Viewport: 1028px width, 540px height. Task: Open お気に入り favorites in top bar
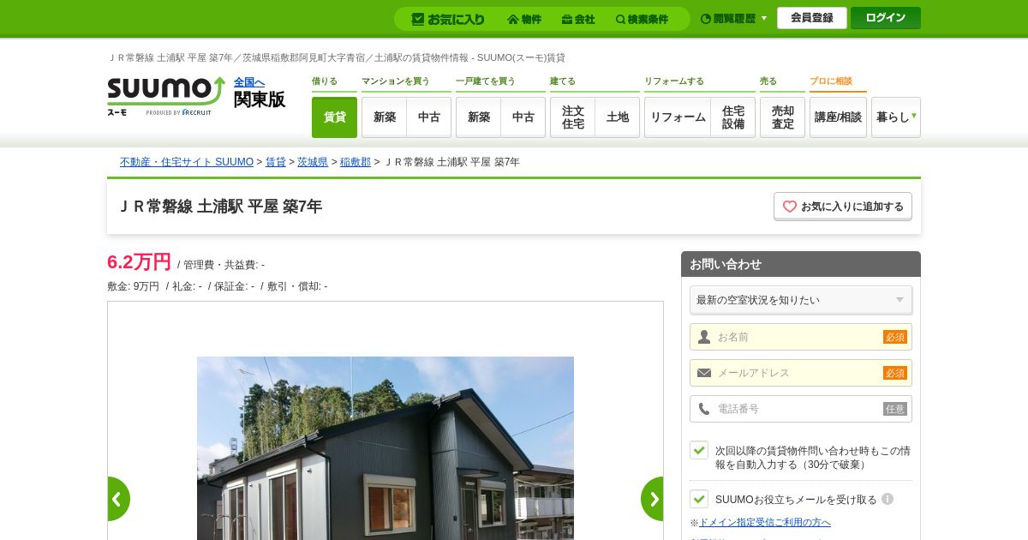pos(448,19)
